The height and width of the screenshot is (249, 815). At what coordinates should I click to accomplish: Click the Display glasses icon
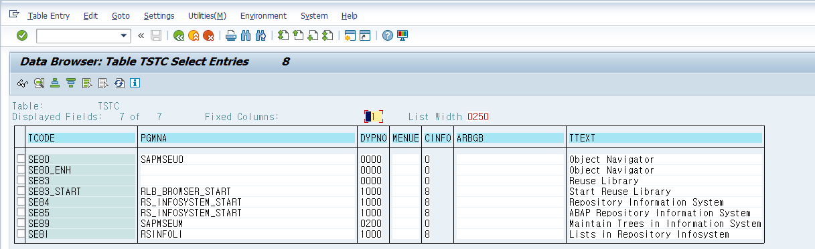(x=23, y=83)
